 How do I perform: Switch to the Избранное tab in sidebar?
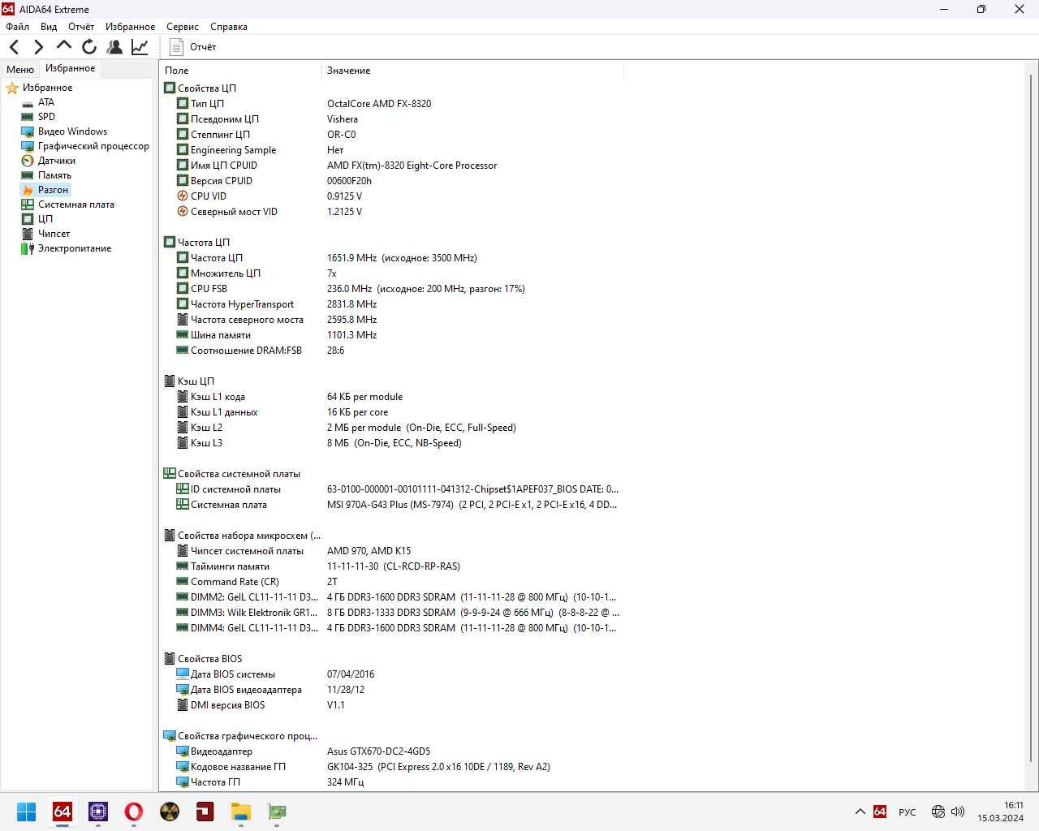(x=70, y=68)
